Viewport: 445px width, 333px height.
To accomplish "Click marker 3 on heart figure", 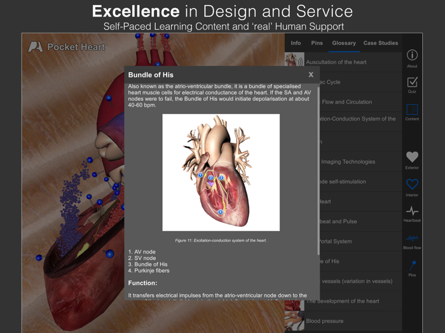I will click(x=221, y=178).
